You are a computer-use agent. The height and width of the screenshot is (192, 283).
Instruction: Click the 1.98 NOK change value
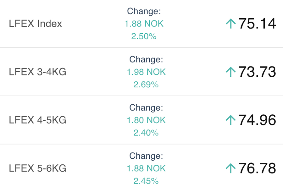pos(146,72)
